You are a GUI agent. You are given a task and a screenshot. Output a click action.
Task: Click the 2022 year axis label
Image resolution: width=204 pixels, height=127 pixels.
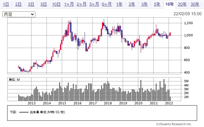(x=169, y=103)
